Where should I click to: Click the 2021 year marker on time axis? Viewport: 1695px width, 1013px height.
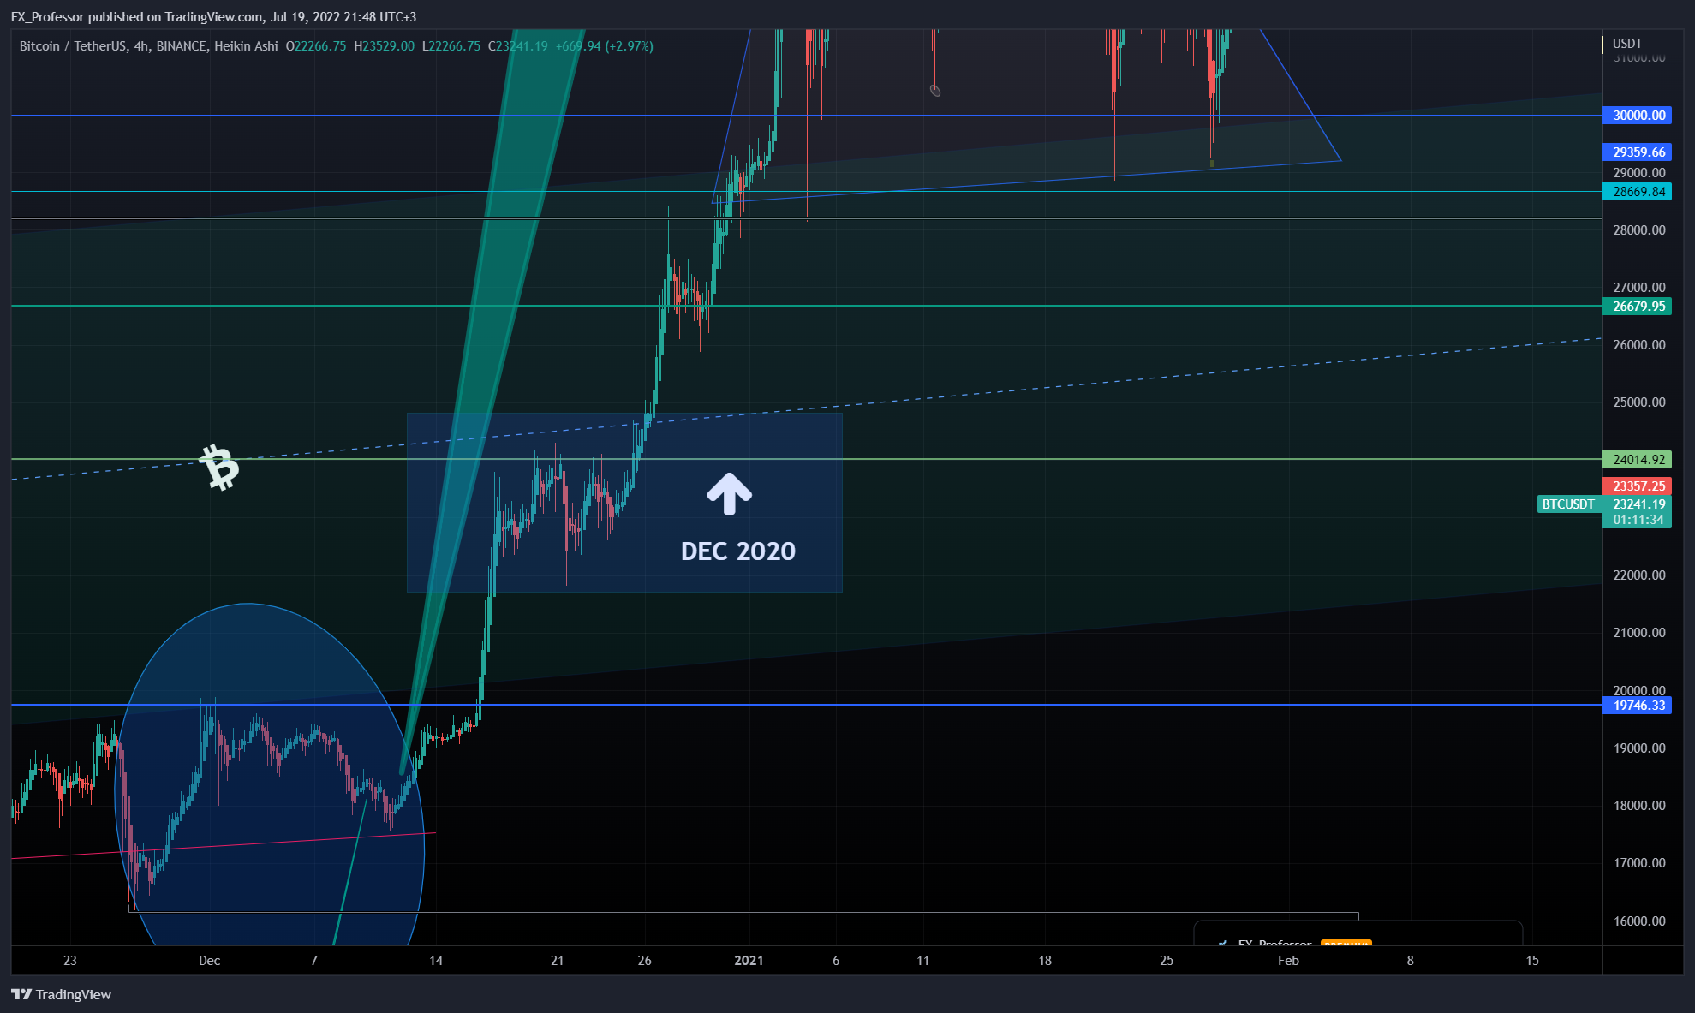(749, 960)
